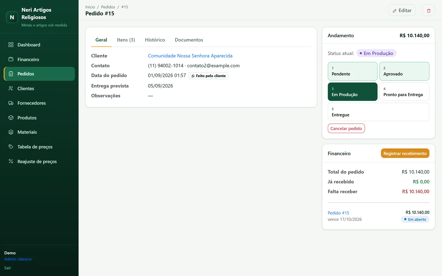Mark order as step 5 Entregue
Viewport: 442px width, 276px height.
[378, 112]
